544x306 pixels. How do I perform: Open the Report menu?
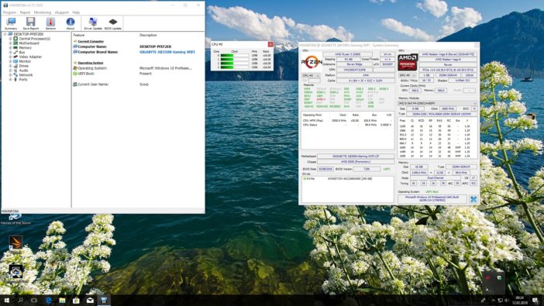[x=25, y=12]
